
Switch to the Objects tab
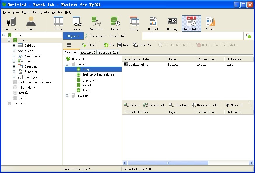tap(73, 36)
